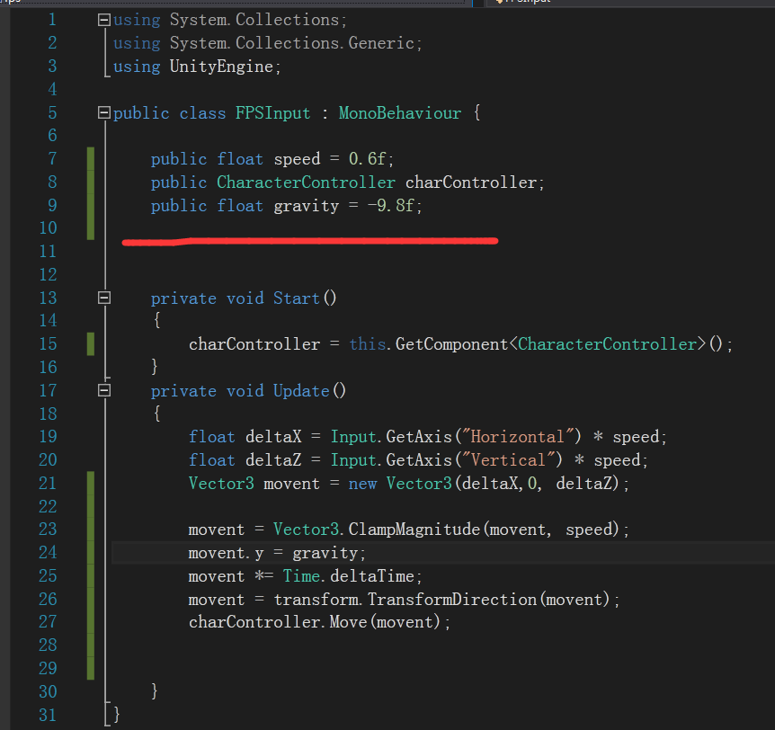Click ClampMagnitude method call
Viewport: 775px width, 730px height.
coord(414,530)
